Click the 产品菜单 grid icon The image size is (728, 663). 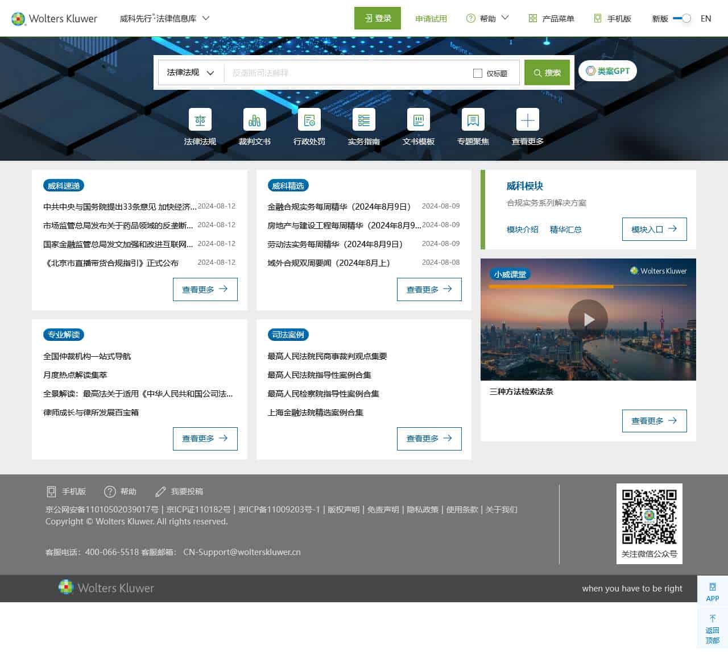pyautogui.click(x=533, y=18)
